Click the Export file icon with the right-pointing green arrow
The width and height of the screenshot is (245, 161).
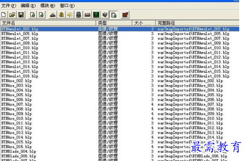(x=41, y=15)
